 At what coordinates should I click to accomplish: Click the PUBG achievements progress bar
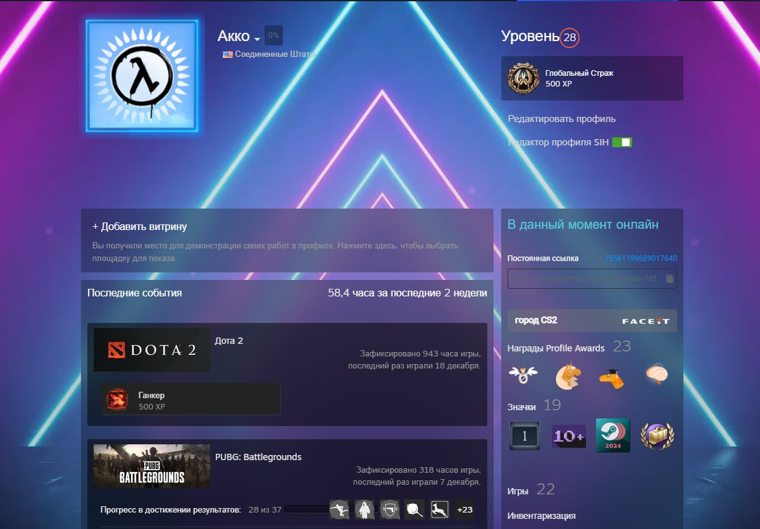coord(307,509)
